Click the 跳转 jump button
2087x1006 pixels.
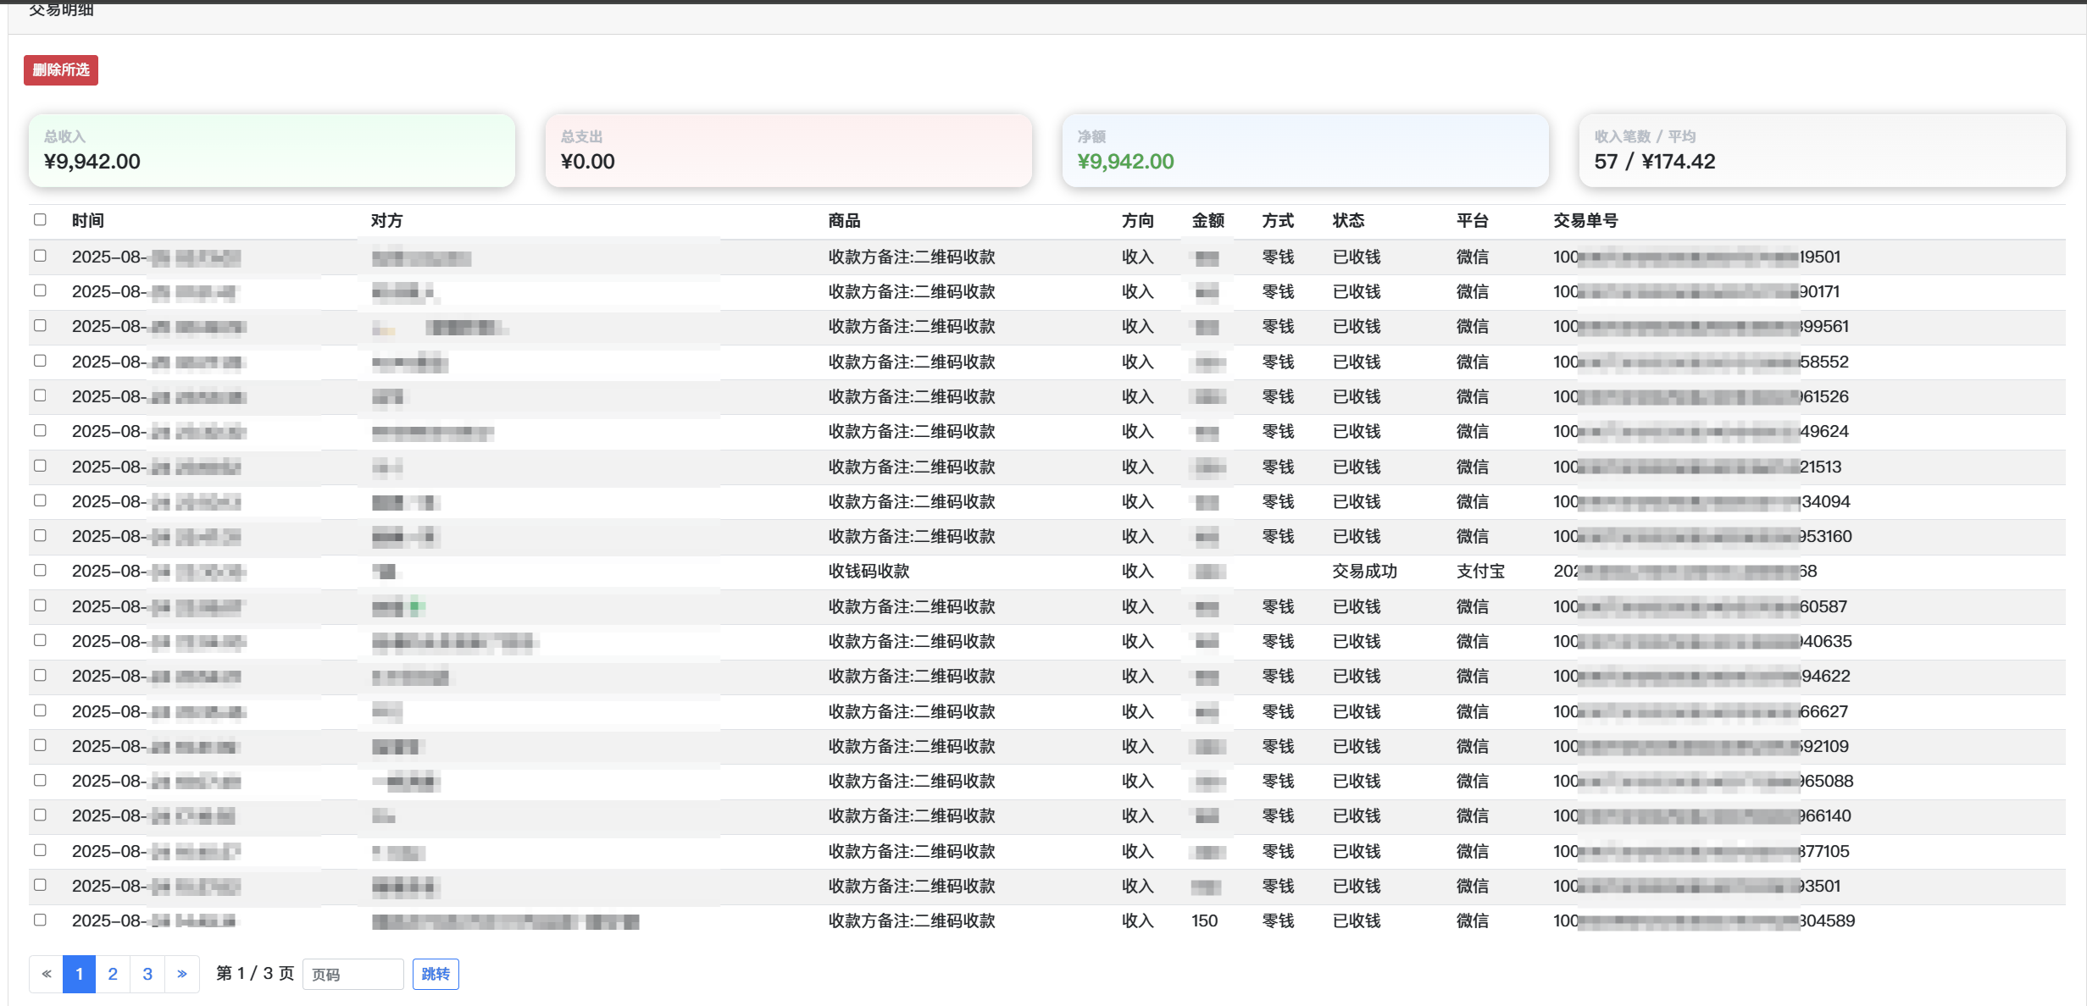point(436,975)
